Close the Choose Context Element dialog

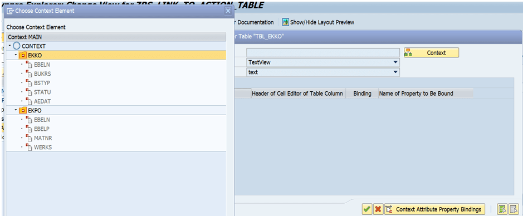coord(228,11)
